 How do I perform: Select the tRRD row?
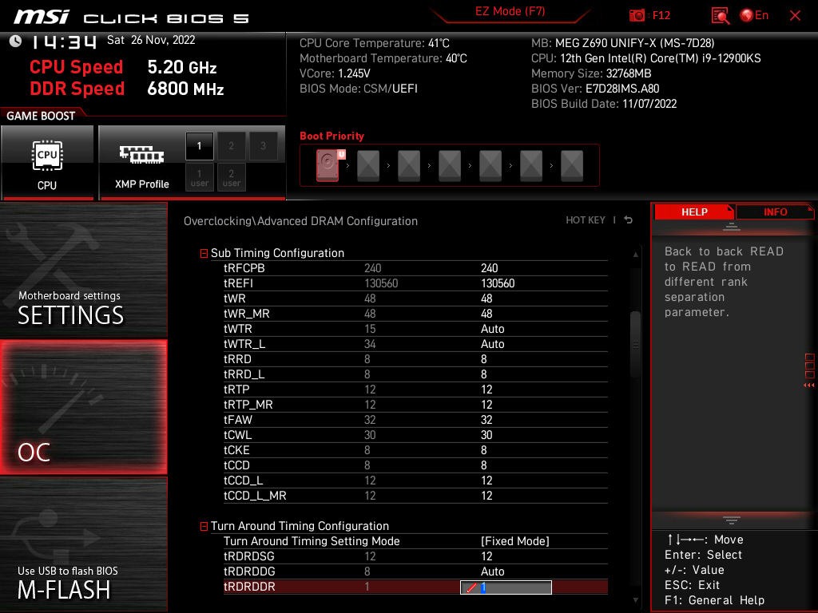[415, 359]
